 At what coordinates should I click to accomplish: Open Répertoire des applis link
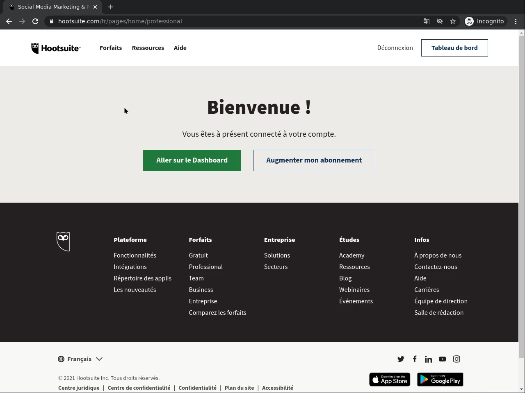(x=143, y=278)
